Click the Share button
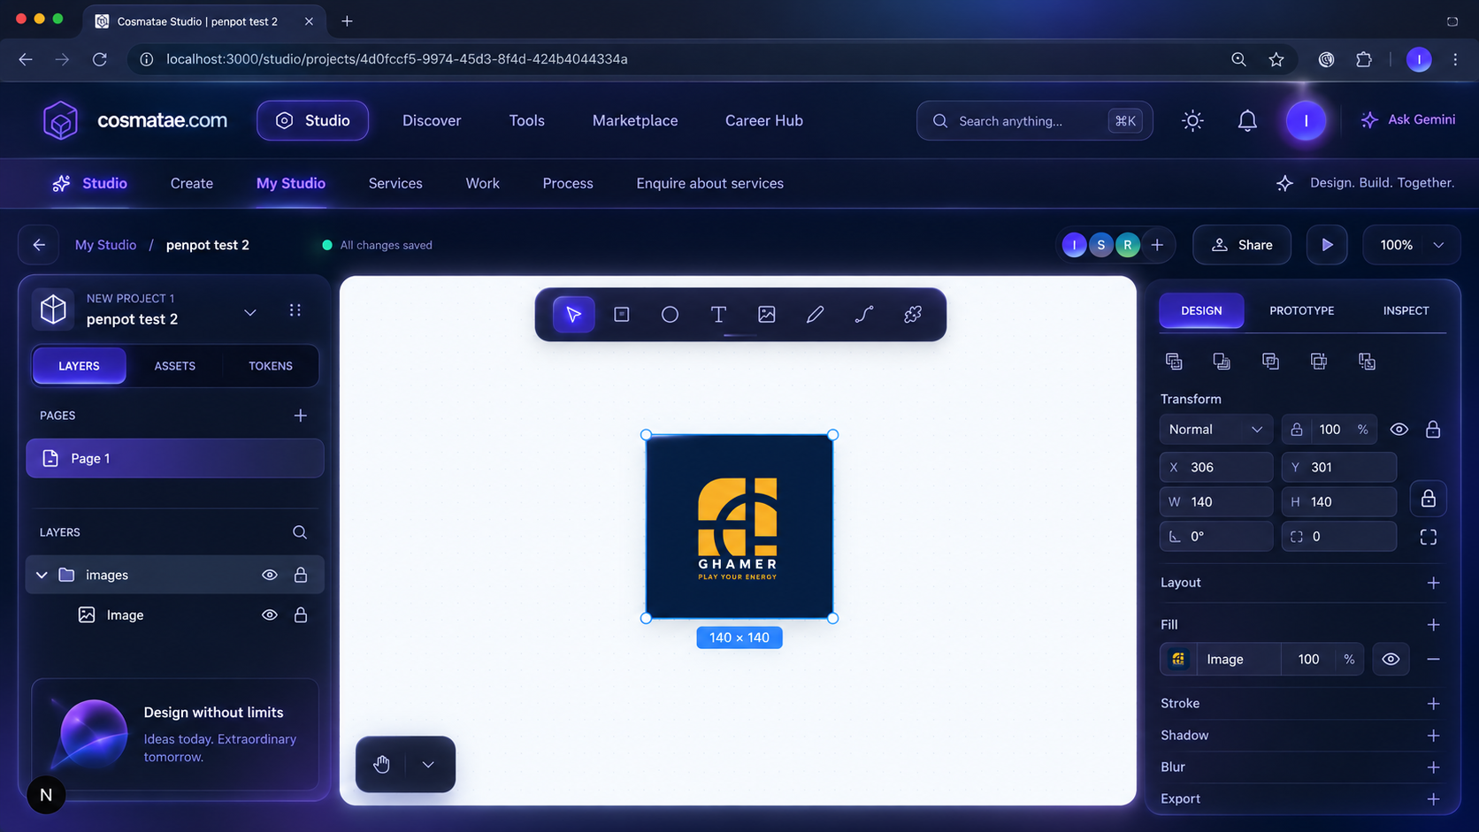1479x832 pixels. tap(1242, 245)
